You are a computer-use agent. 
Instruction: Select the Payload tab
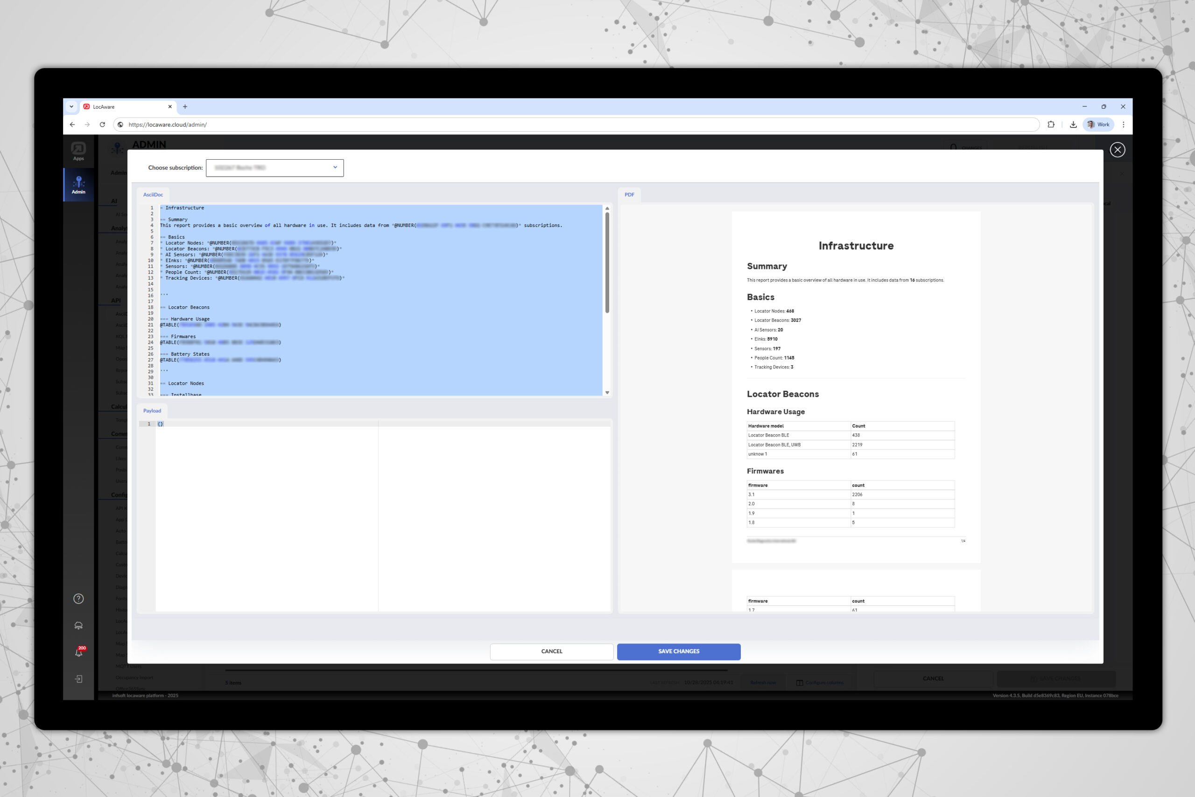click(152, 411)
